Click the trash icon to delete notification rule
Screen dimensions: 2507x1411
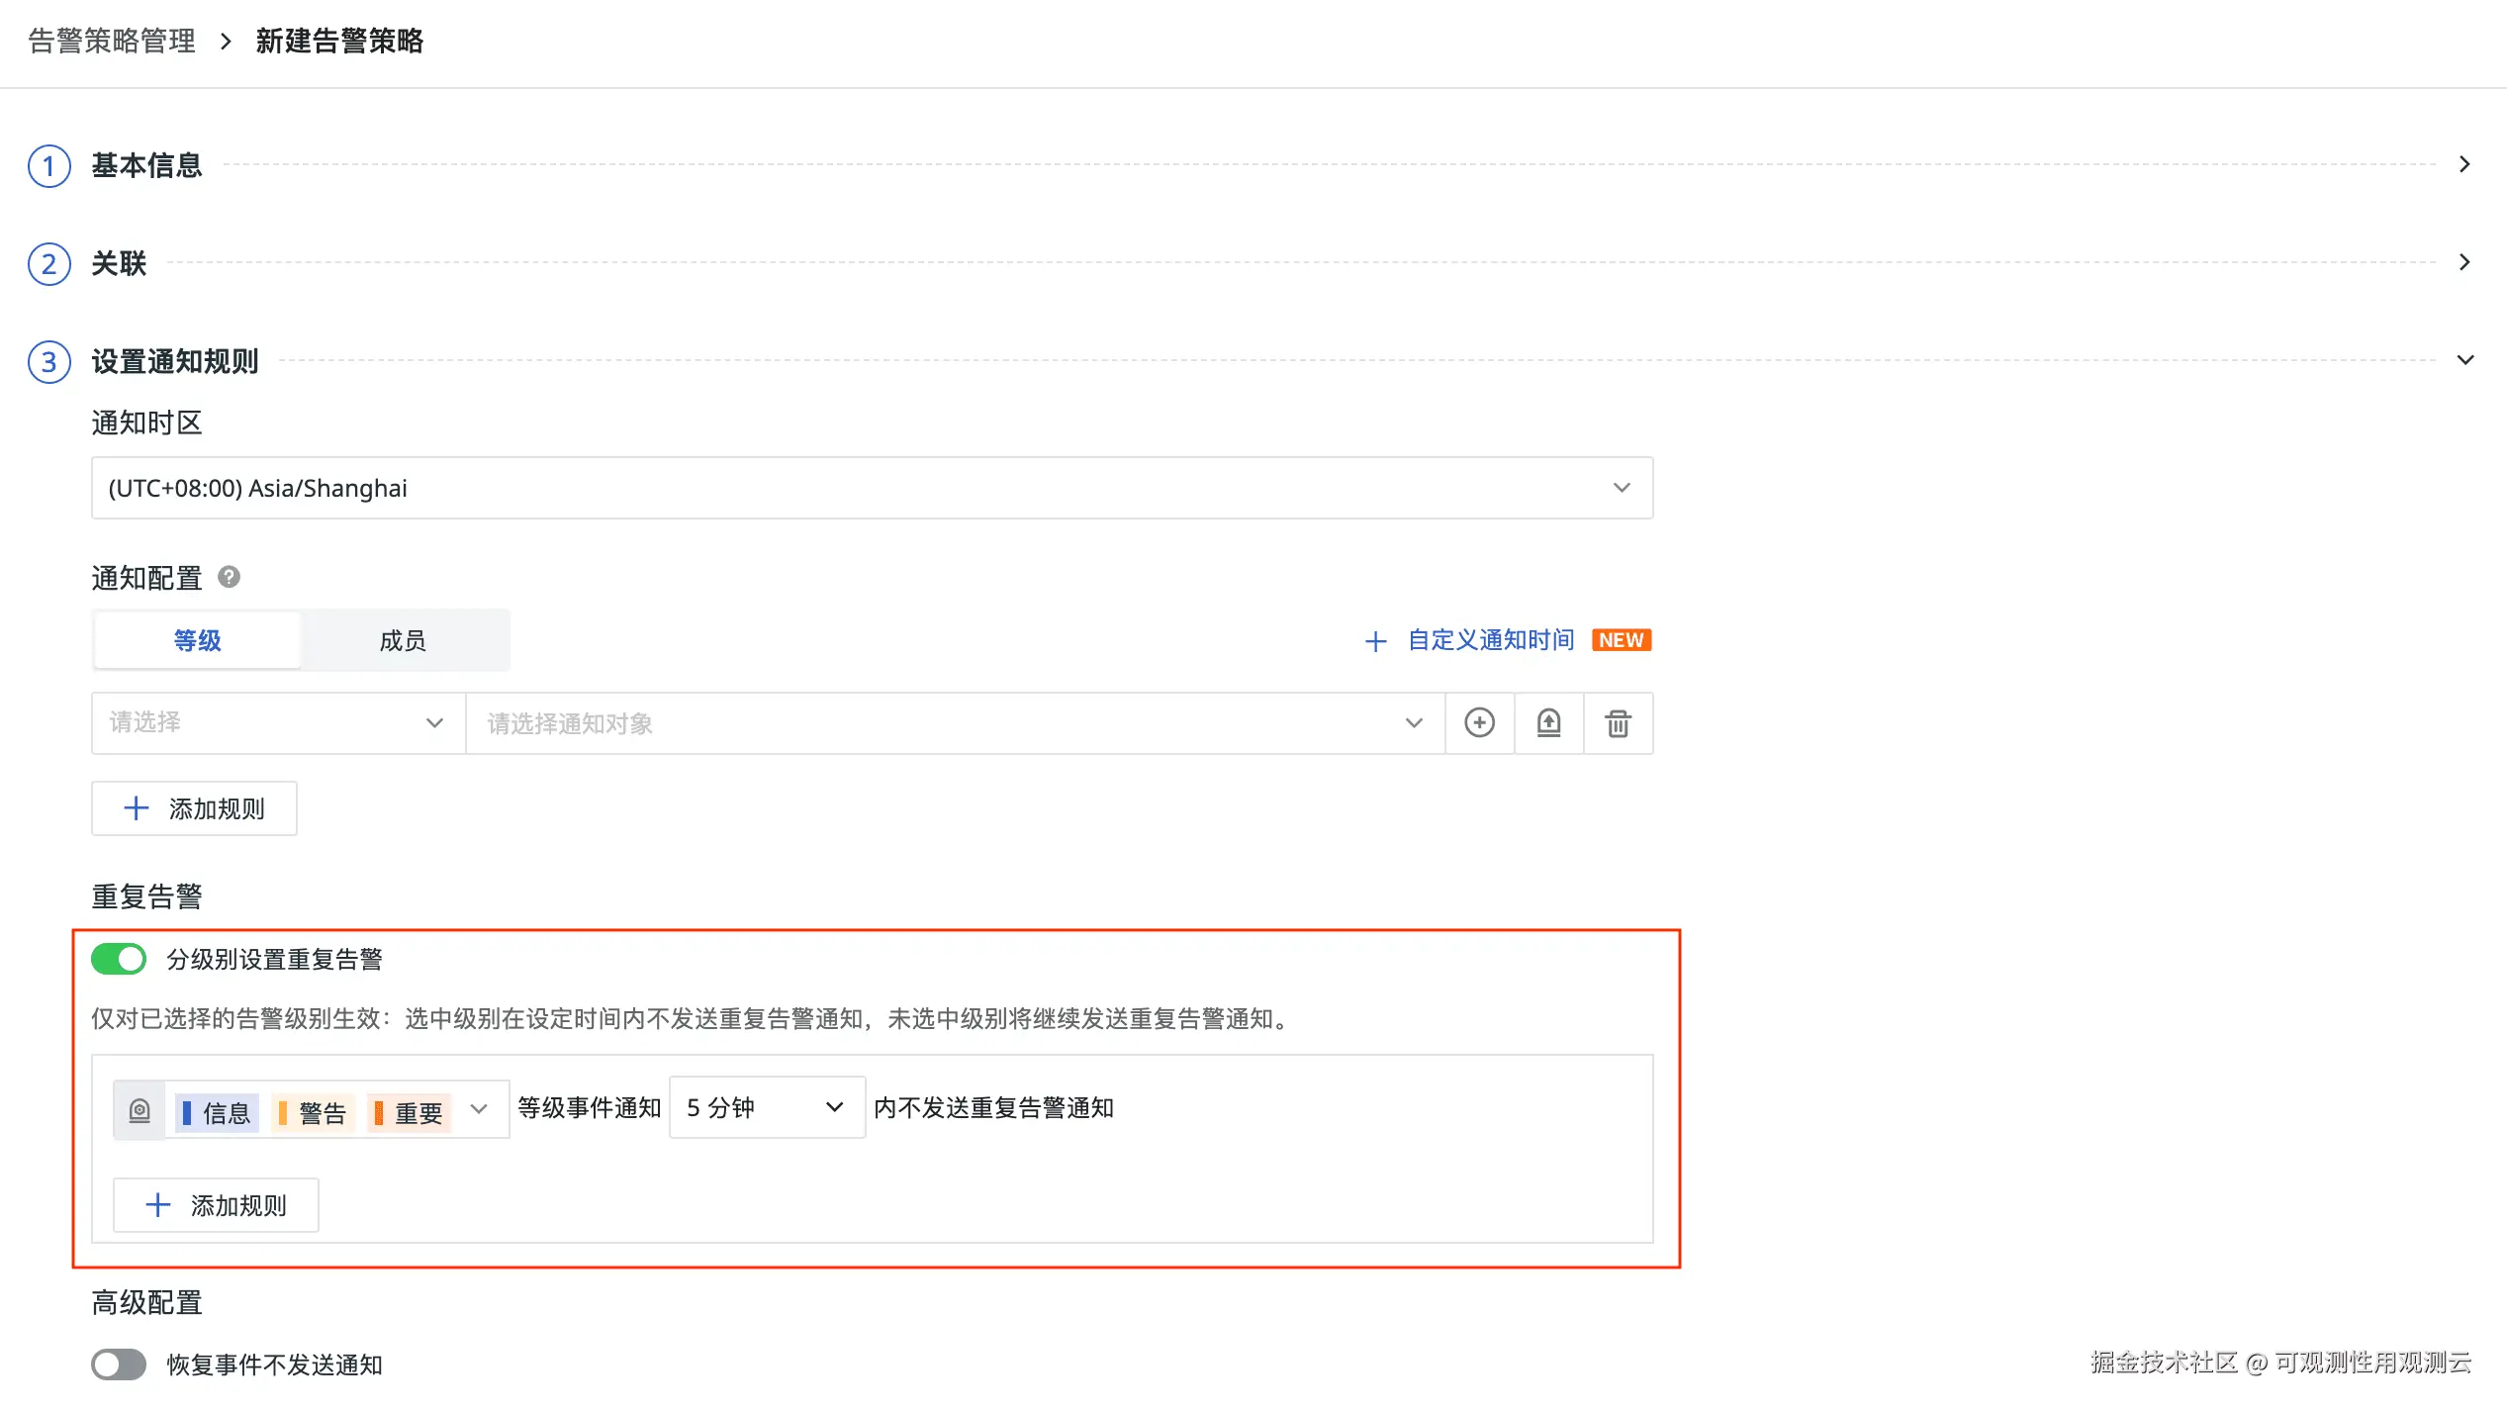[1618, 723]
